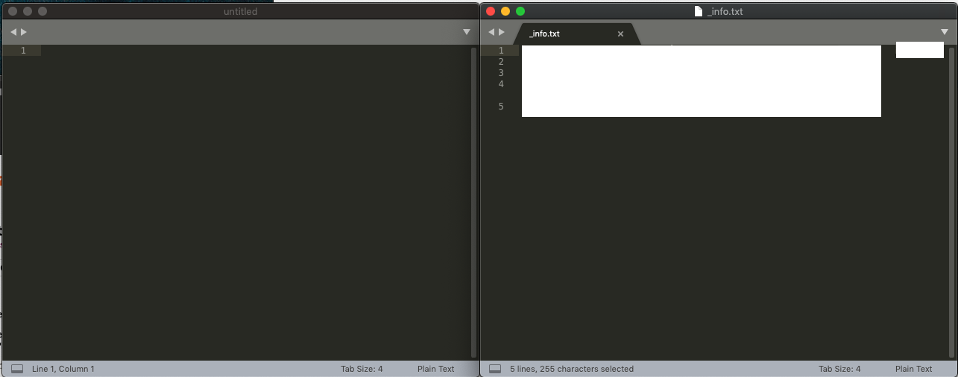Open Tab Size: 4 menu in _info.txt window
The width and height of the screenshot is (958, 377).
(839, 369)
